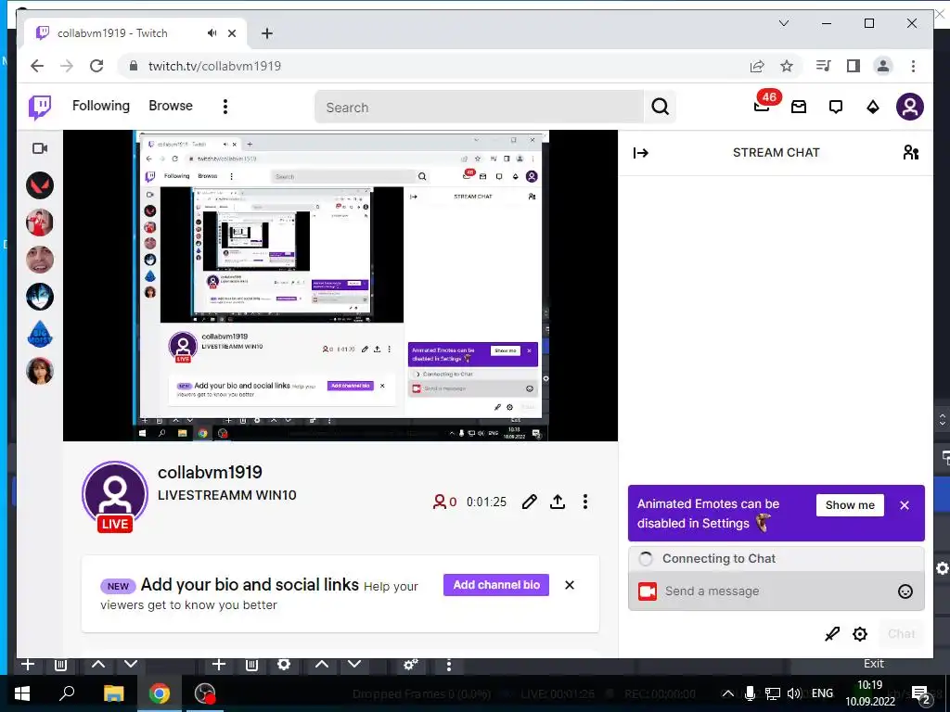Viewport: 950px width, 712px height.
Task: Open the Following page
Action: point(100,106)
